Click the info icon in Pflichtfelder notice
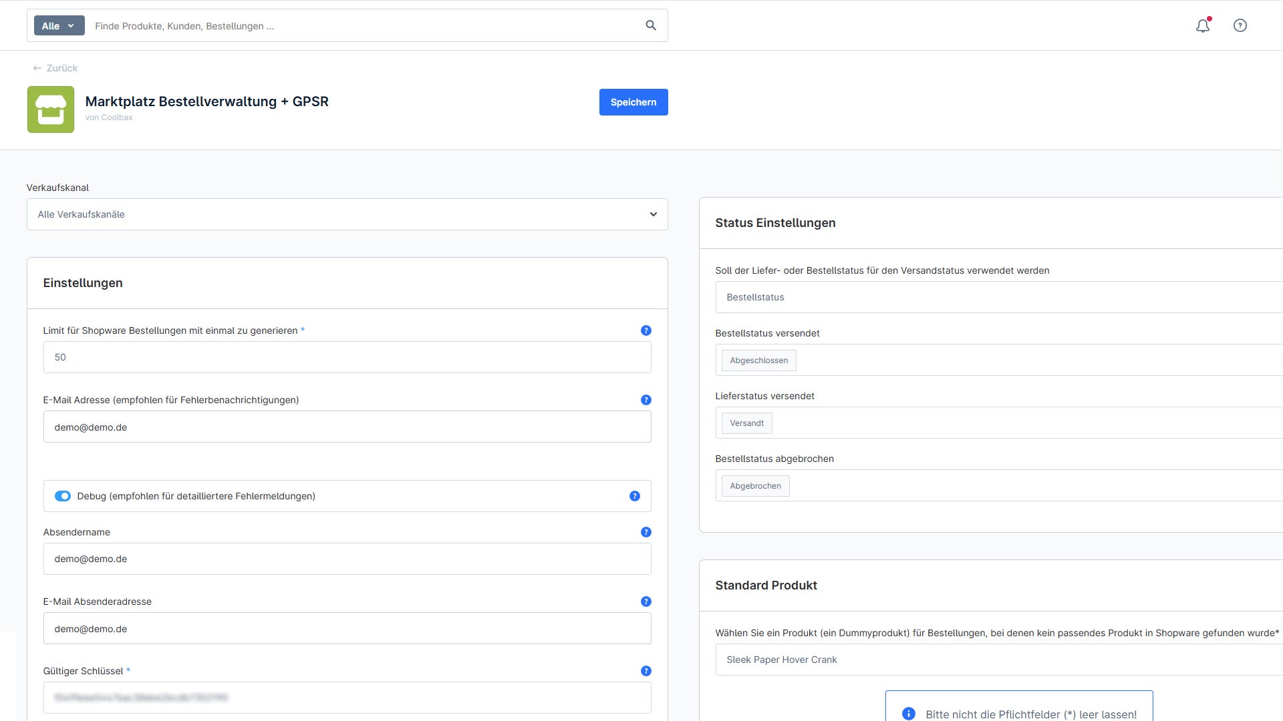 tap(909, 714)
